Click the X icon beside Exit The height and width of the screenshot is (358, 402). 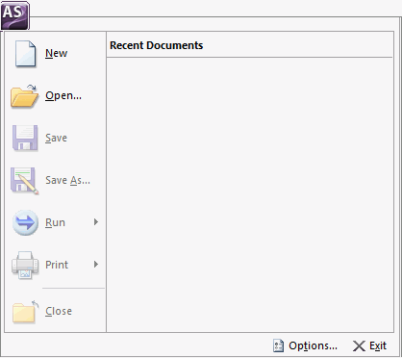click(359, 346)
